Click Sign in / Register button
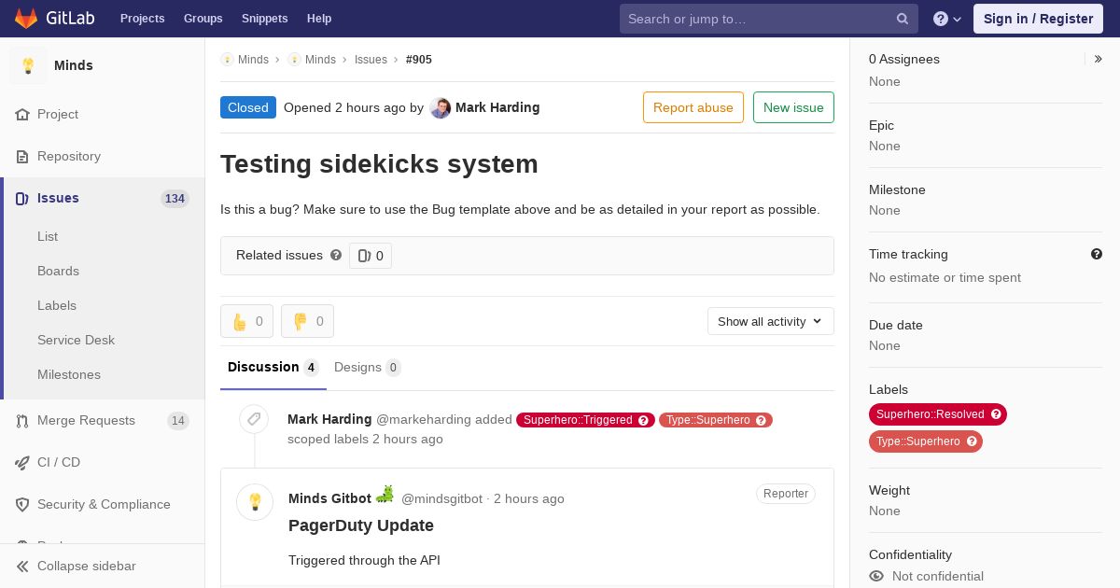The image size is (1120, 588). click(x=1038, y=19)
